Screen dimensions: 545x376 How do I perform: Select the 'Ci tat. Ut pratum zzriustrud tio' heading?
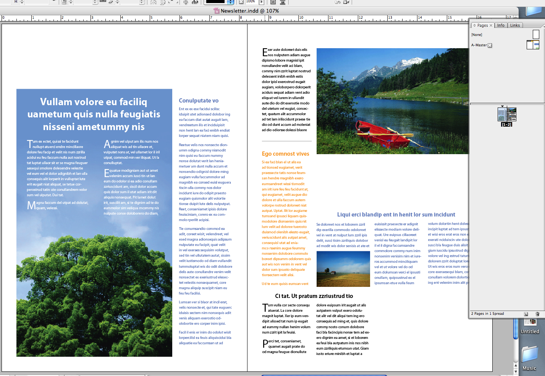314,296
